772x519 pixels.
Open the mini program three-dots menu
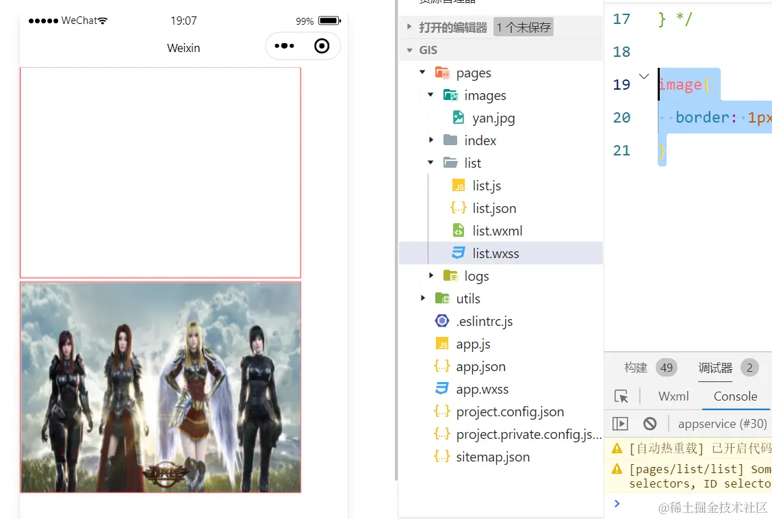[x=284, y=46]
